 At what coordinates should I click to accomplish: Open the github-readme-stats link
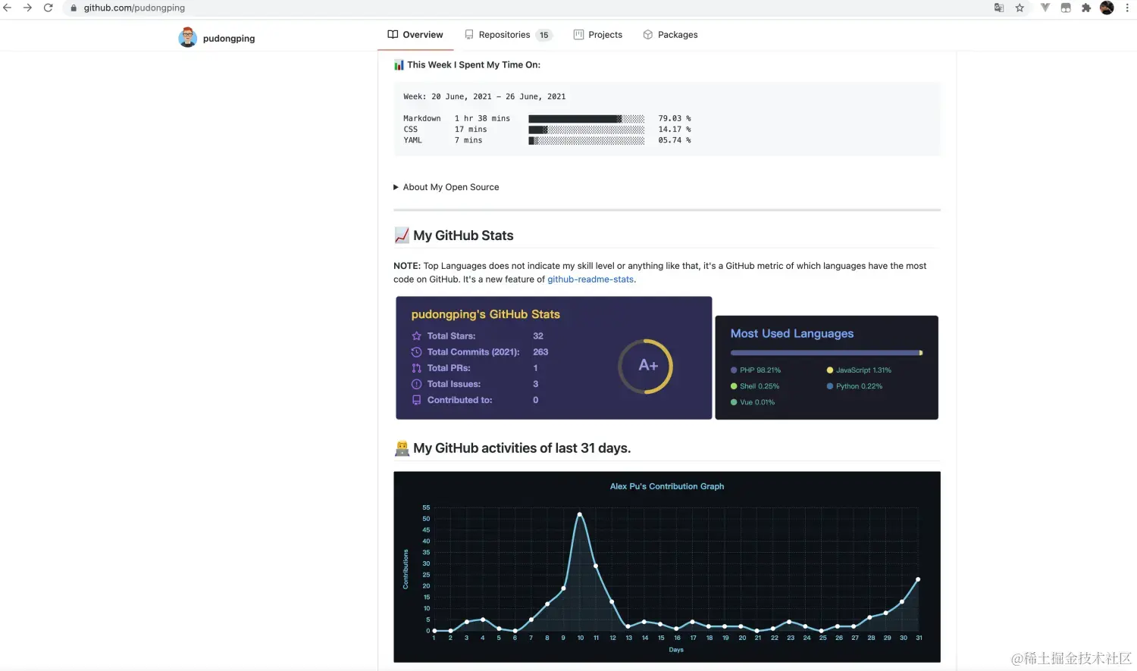click(590, 279)
